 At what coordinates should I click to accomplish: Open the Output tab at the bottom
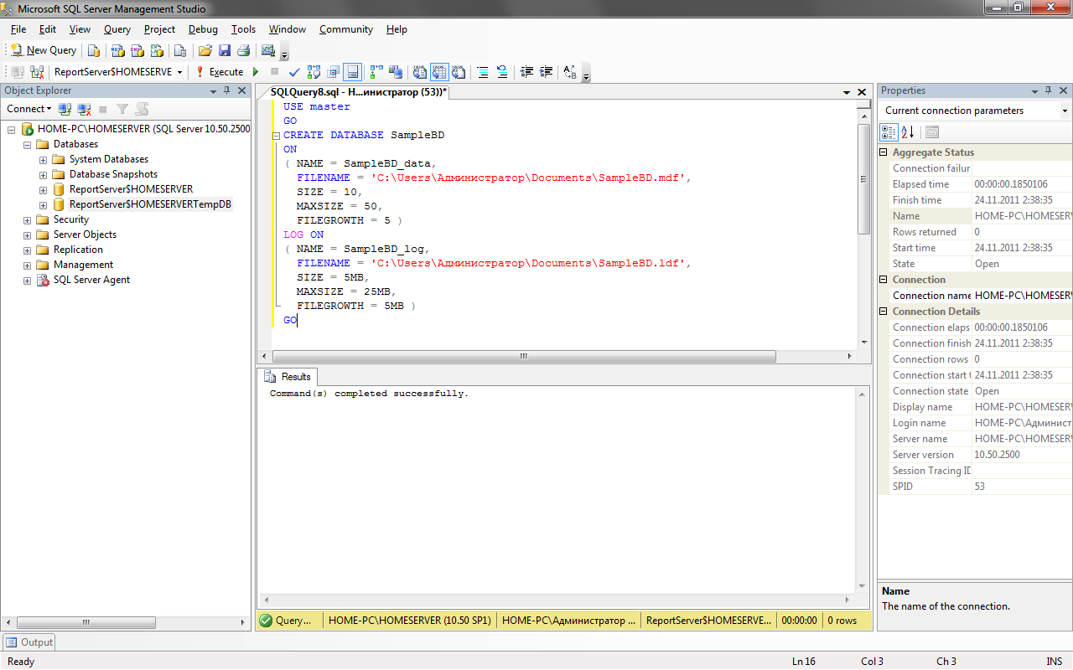point(29,642)
